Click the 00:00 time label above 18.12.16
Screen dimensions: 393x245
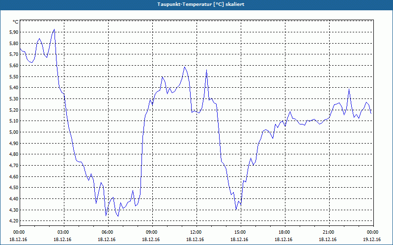tap(18, 232)
